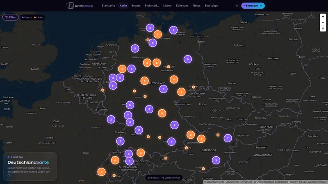Open the Einsteiger page
This screenshot has height=184, width=328.
(212, 6)
